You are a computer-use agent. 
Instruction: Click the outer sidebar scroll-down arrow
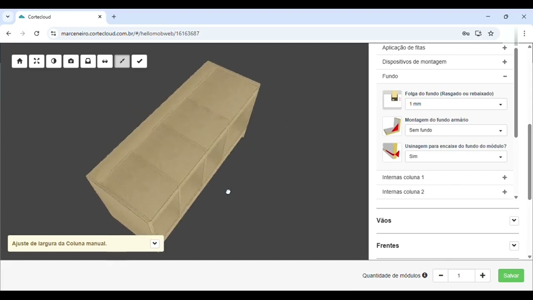pyautogui.click(x=530, y=257)
